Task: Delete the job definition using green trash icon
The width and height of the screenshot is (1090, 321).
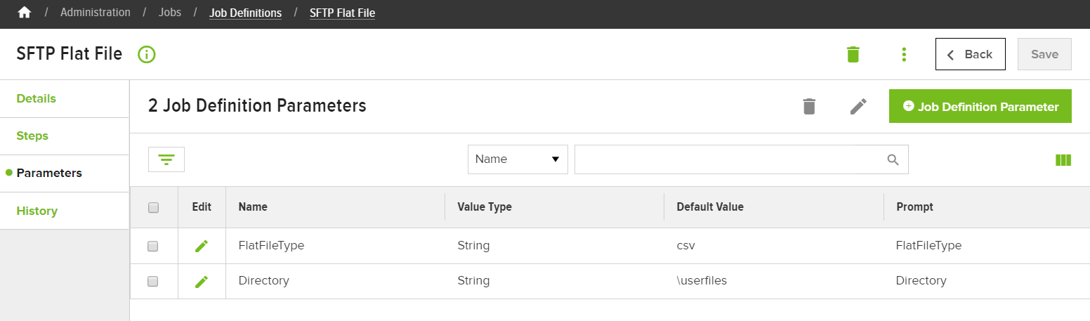Action: (x=853, y=54)
